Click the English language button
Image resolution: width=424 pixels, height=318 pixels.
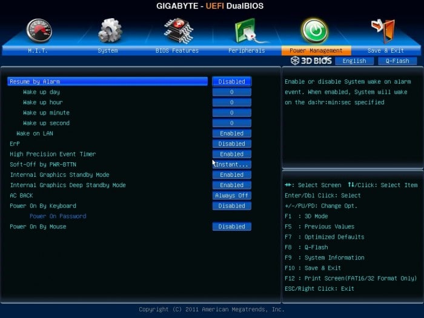(354, 61)
